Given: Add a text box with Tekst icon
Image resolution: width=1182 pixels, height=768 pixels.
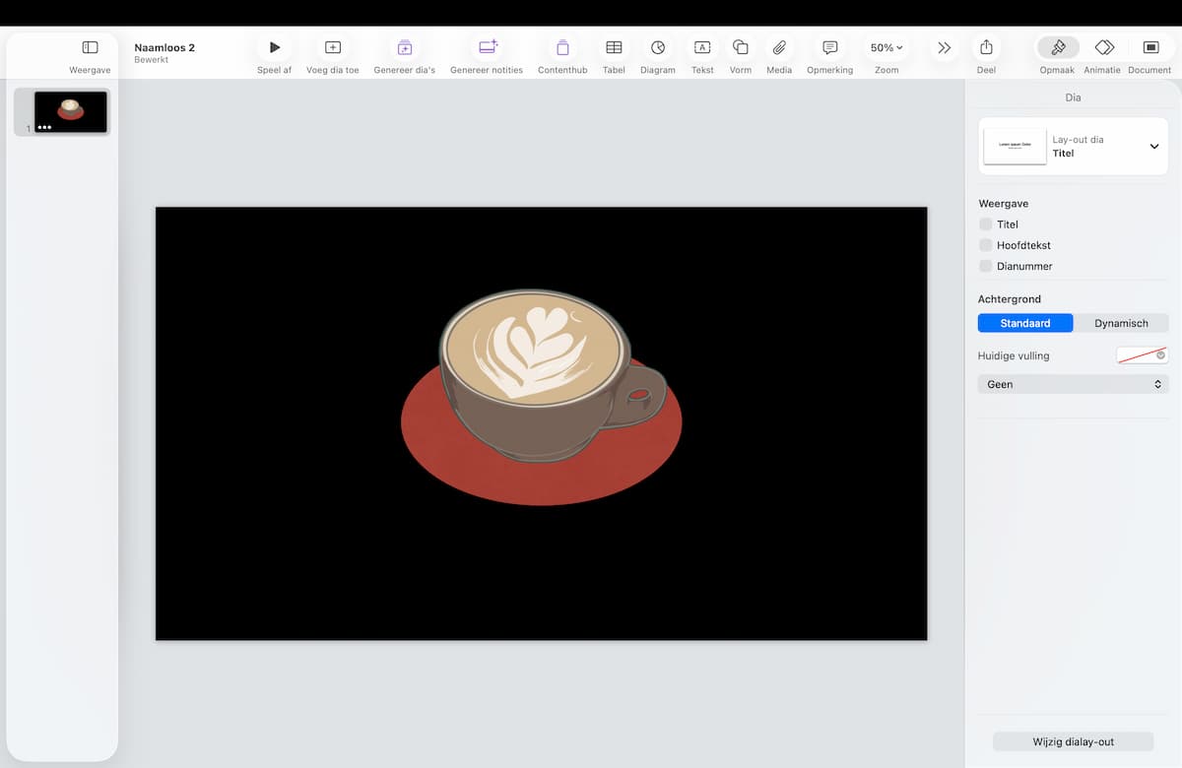Looking at the screenshot, I should pos(702,47).
